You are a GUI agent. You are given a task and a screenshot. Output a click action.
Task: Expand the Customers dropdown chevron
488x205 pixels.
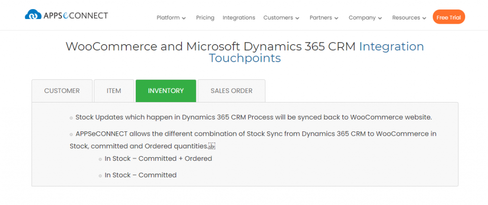(x=297, y=19)
